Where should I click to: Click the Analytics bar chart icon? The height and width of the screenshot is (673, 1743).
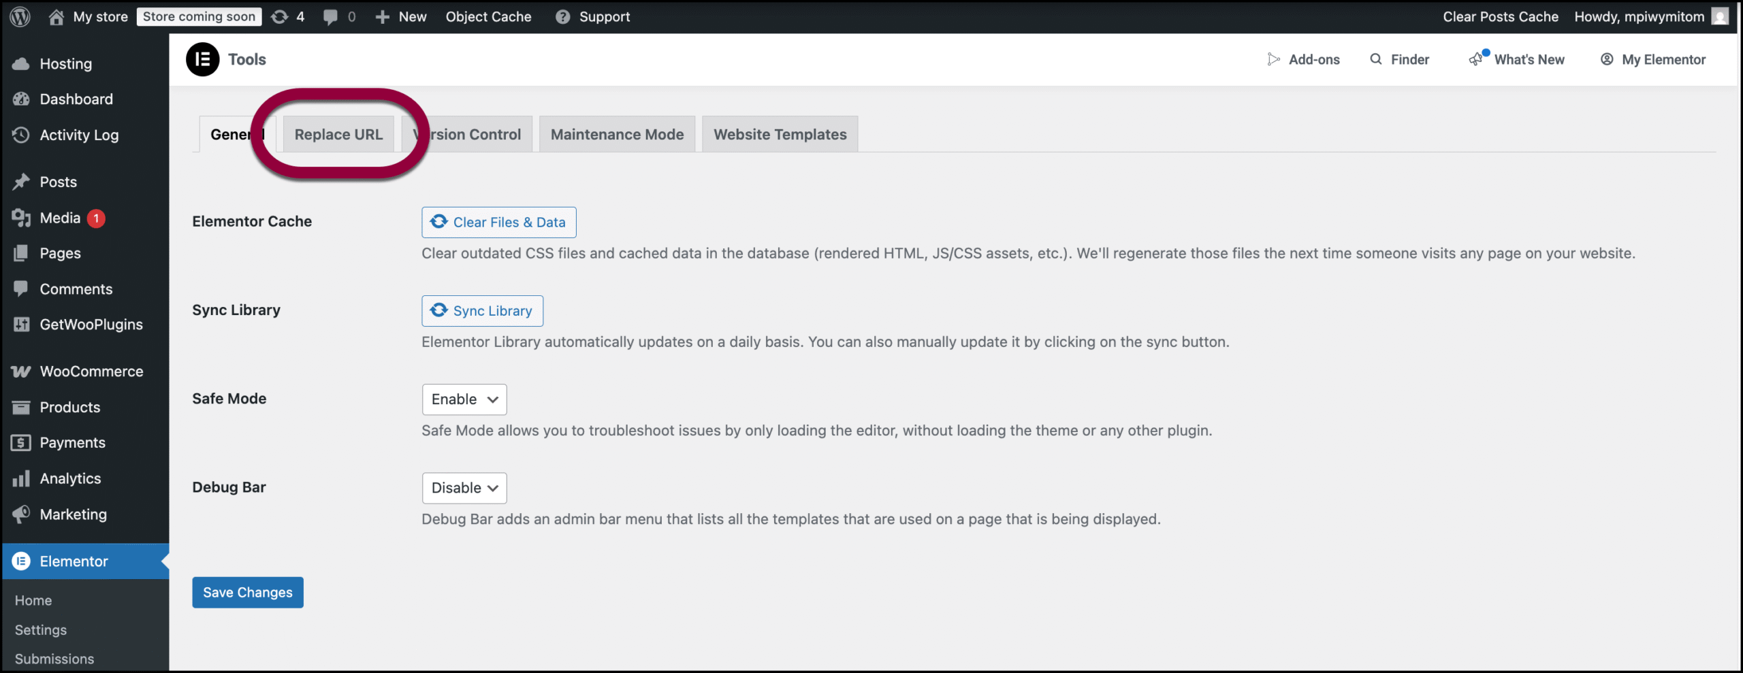pyautogui.click(x=21, y=478)
